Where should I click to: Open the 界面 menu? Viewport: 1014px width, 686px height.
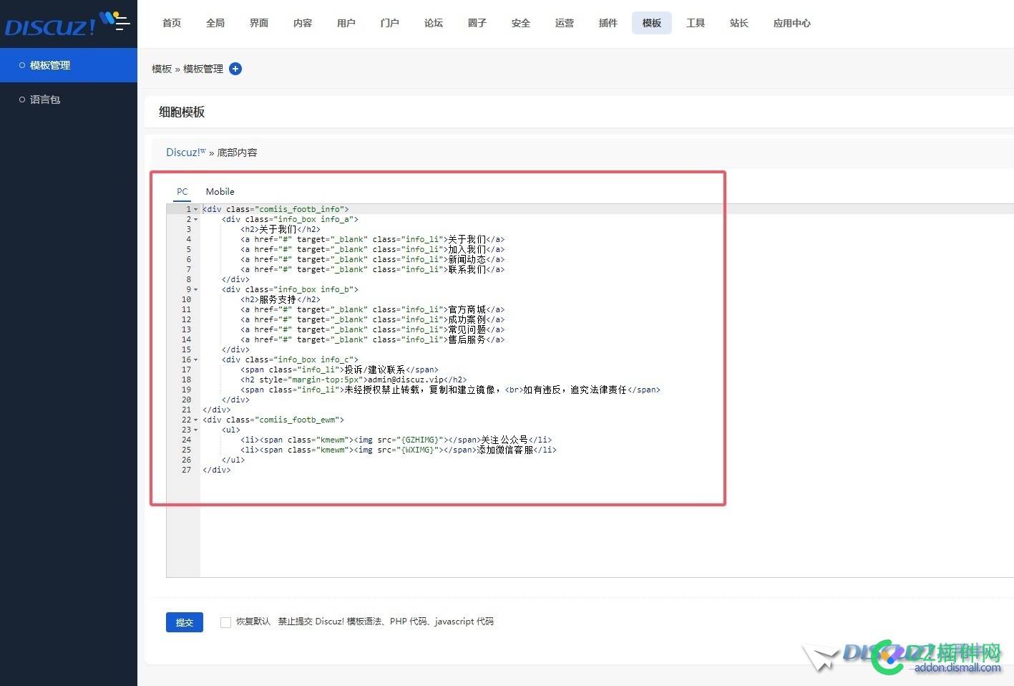click(259, 23)
